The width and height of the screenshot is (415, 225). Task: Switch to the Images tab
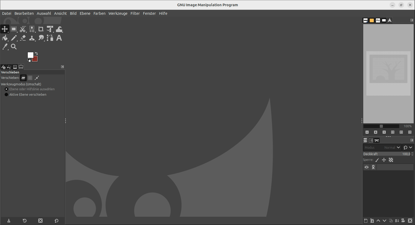(x=15, y=67)
